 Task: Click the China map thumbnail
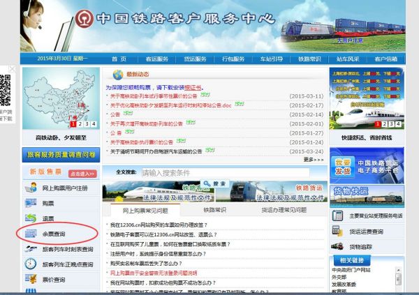pos(61,98)
